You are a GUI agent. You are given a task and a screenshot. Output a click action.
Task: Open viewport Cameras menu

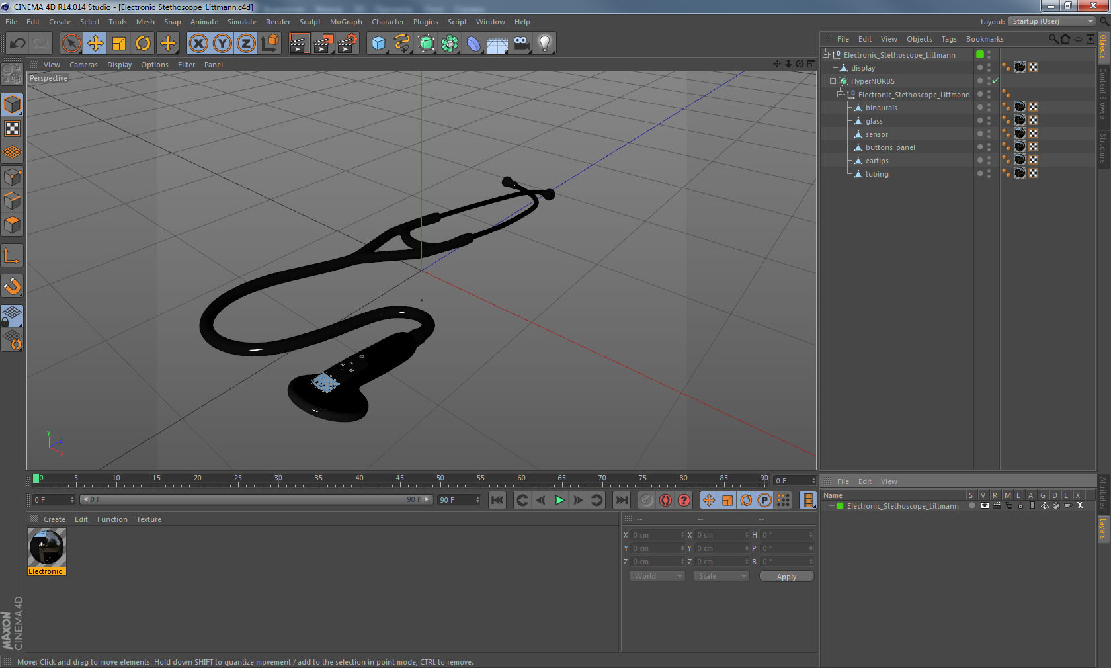click(x=83, y=65)
